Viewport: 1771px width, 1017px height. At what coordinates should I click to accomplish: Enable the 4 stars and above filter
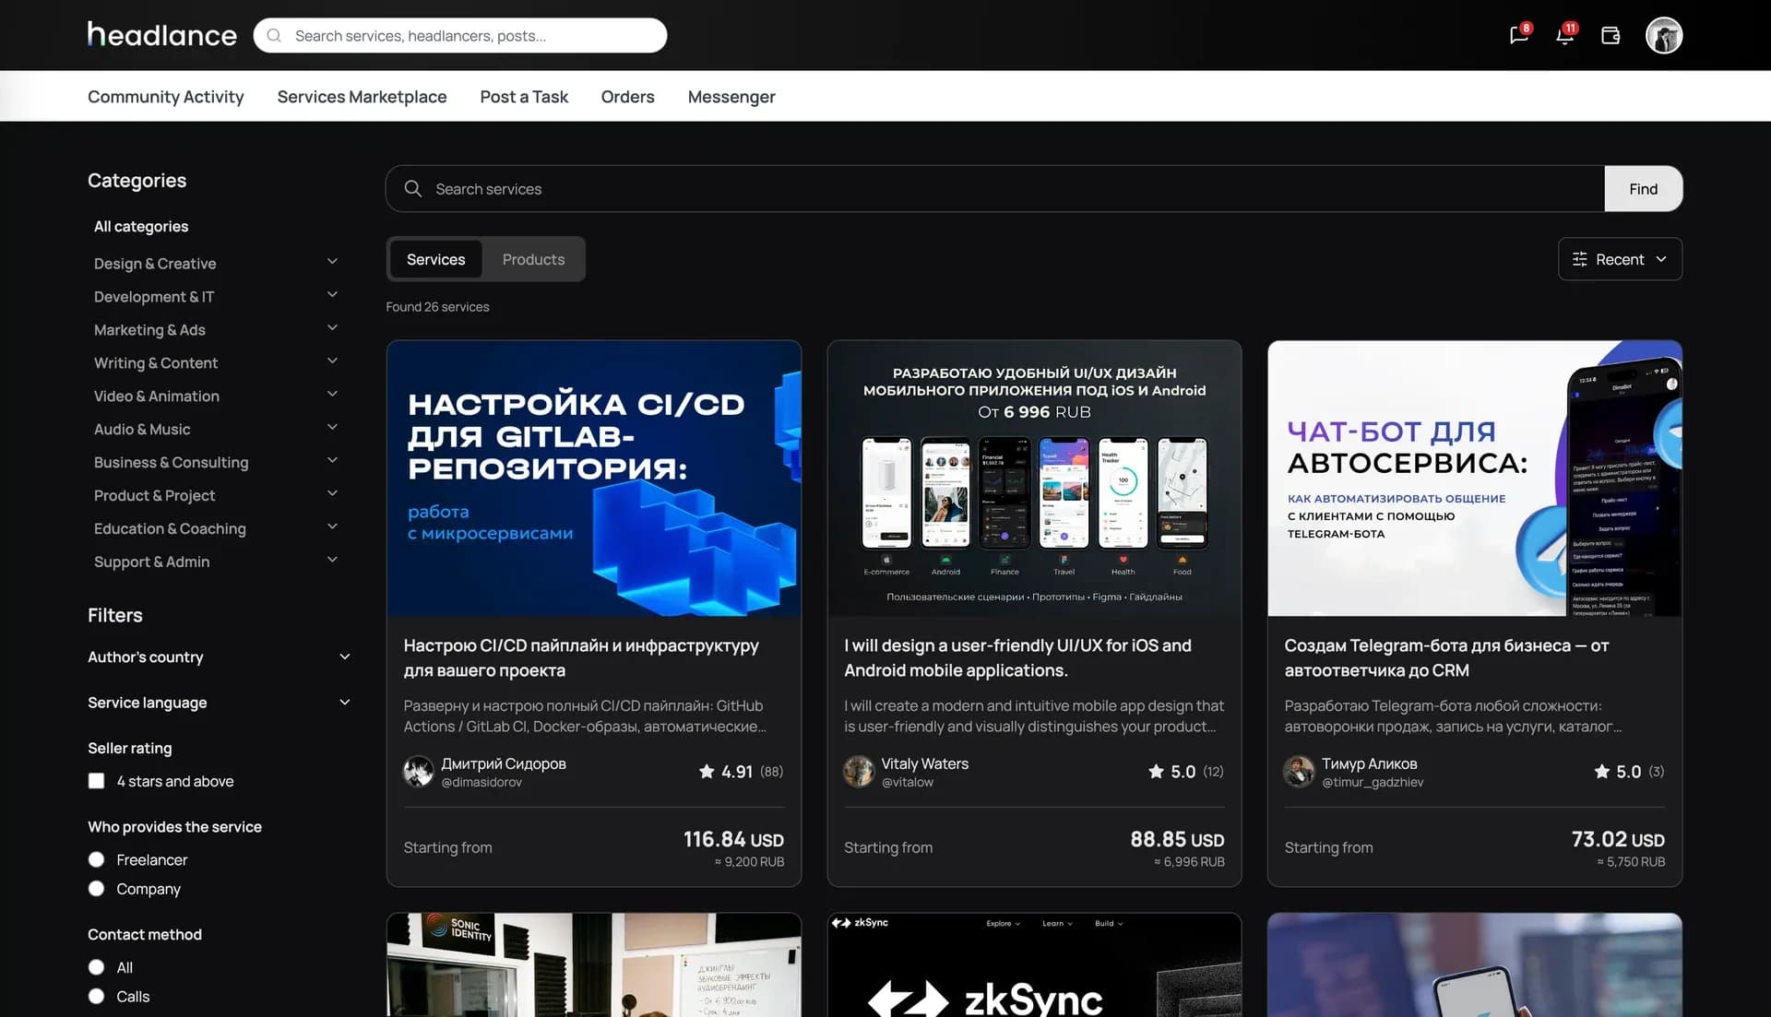click(x=96, y=780)
